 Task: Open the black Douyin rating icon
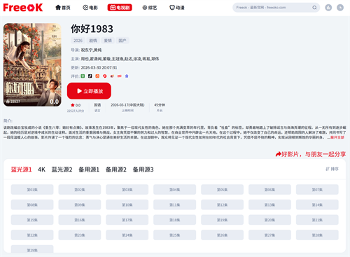pyautogui.click(x=90, y=76)
